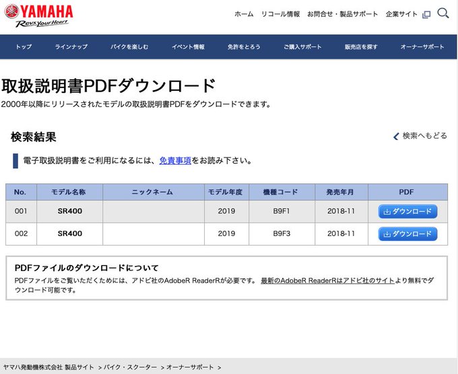Image resolution: width=458 pixels, height=374 pixels.
Task: Open the 免責事項 disclaimer link
Action: (175, 161)
